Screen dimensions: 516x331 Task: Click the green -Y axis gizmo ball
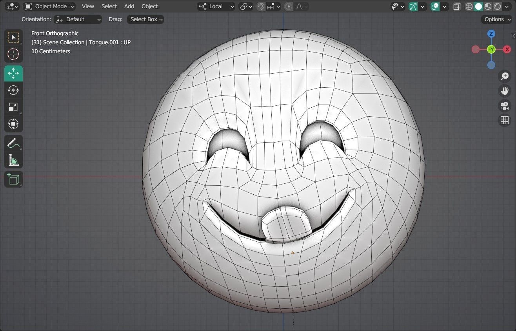click(x=491, y=49)
